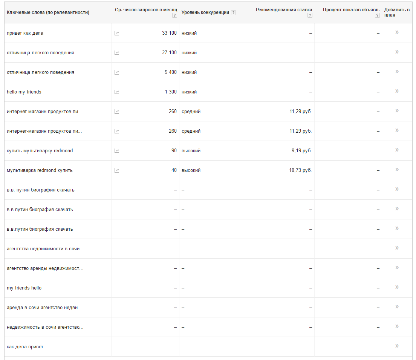
Task: Add 'привет как дела' to plan
Action: pos(397,32)
